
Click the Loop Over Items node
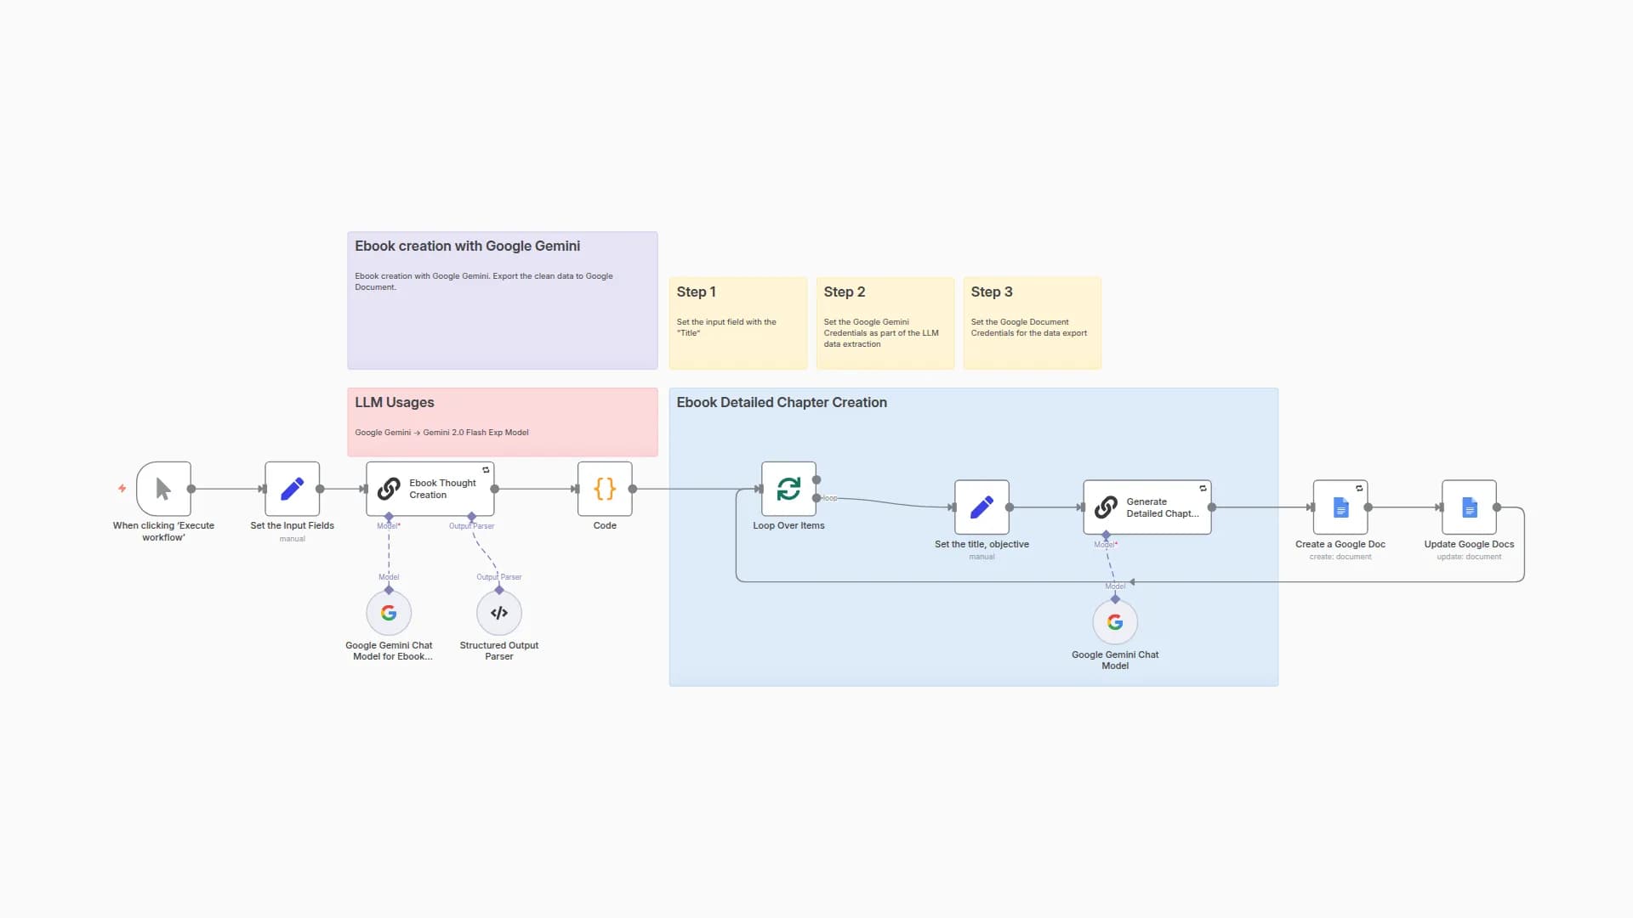(x=788, y=489)
